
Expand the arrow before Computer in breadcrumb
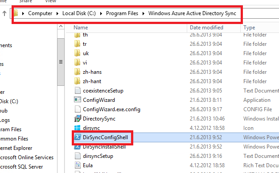click(x=23, y=13)
